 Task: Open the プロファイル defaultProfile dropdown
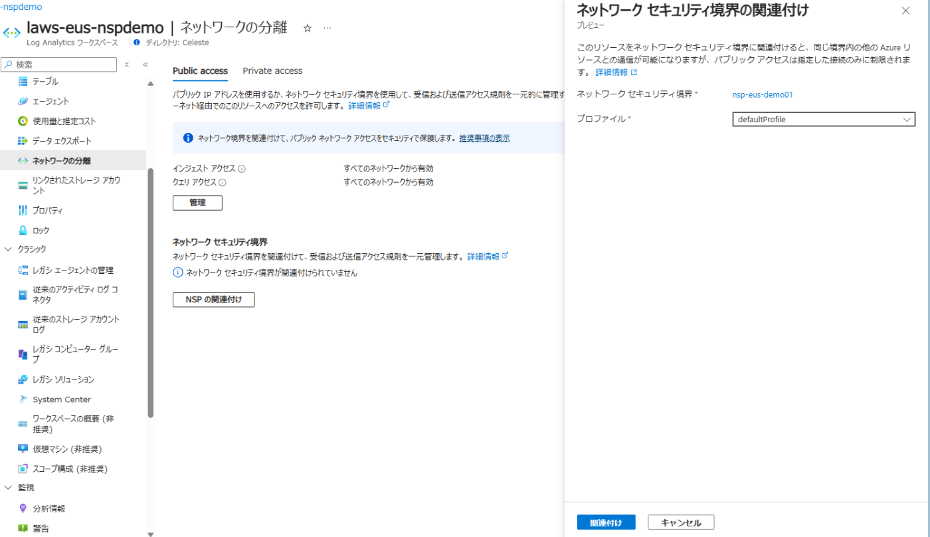coord(824,120)
